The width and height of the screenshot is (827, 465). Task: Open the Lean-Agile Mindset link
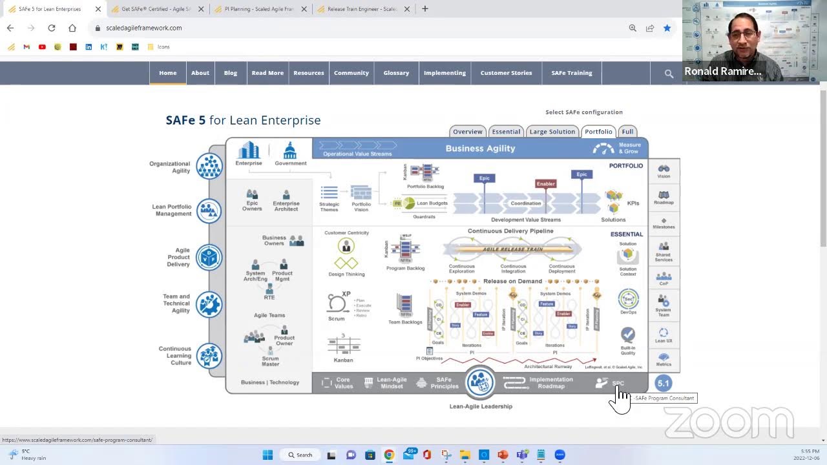(x=386, y=383)
